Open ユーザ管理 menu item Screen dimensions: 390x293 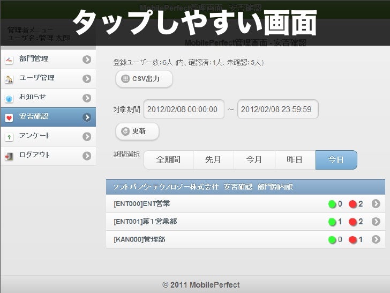point(48,79)
